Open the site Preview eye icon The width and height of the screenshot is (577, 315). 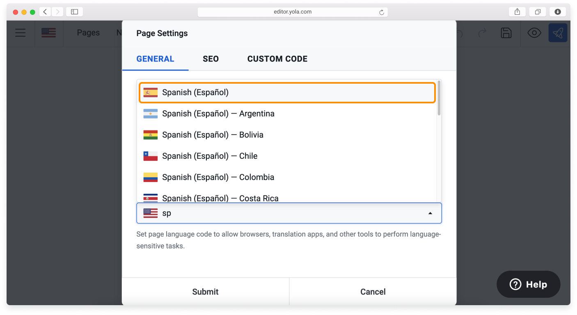pos(534,33)
